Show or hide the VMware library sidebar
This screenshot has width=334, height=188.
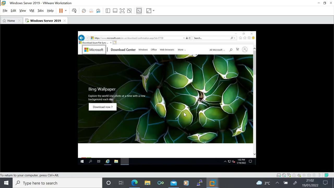point(108,11)
